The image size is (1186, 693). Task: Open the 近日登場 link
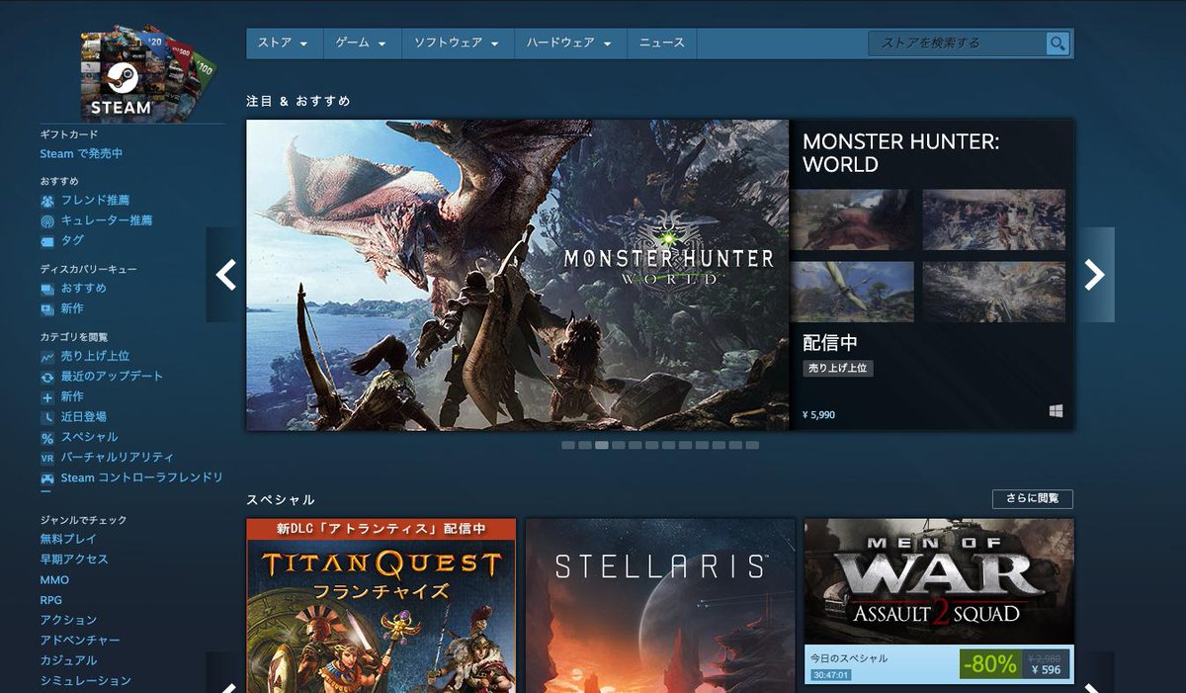click(84, 417)
